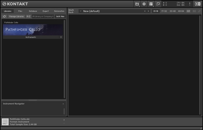The height and width of the screenshot is (130, 203).
Task: Switch to the Database tab
Action: pyautogui.click(x=33, y=11)
